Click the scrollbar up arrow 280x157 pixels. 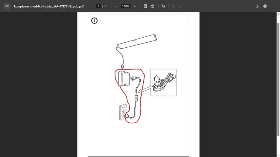[278, 14]
